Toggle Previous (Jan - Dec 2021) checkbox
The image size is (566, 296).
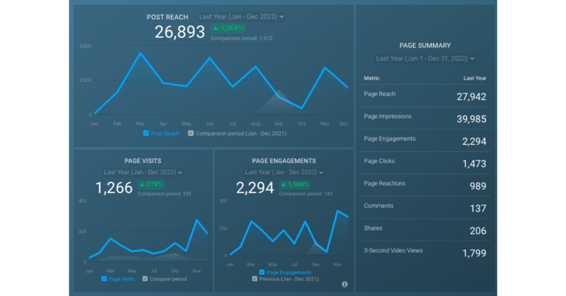(x=255, y=279)
